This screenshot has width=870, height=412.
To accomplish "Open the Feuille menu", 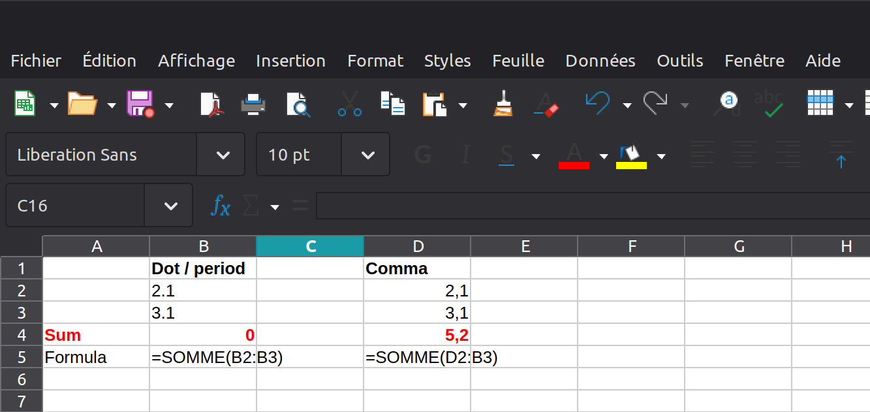I will [518, 61].
